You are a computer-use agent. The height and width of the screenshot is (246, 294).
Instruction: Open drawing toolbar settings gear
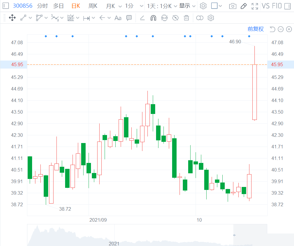(211, 18)
